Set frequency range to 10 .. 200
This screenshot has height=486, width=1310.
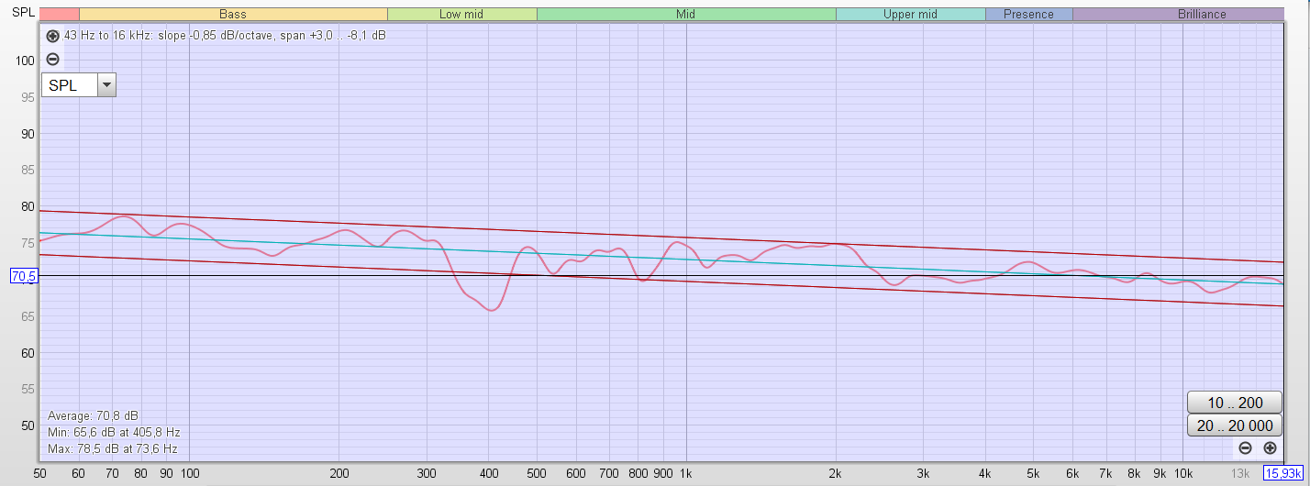[x=1235, y=403]
